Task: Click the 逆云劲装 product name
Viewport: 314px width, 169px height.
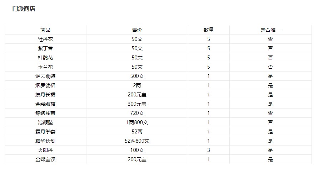Action: pos(45,76)
